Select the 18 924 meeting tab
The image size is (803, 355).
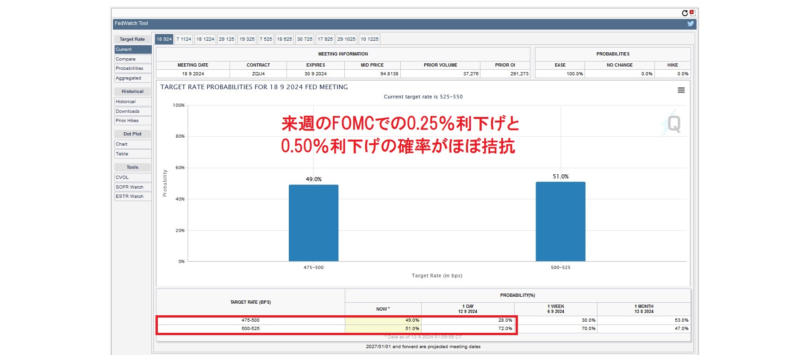(x=164, y=39)
